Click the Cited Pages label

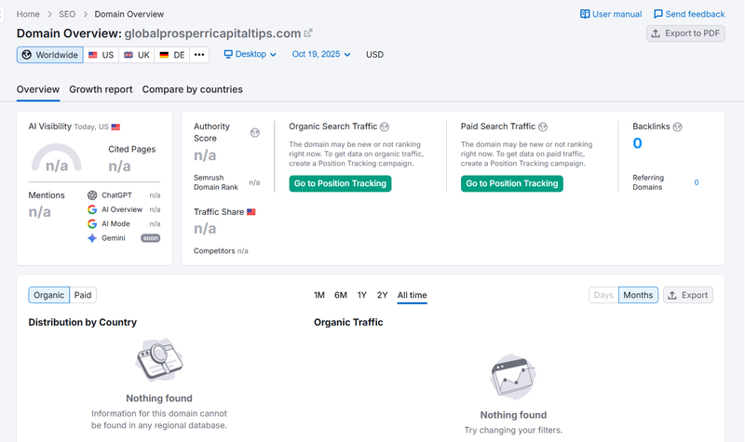[x=131, y=149]
